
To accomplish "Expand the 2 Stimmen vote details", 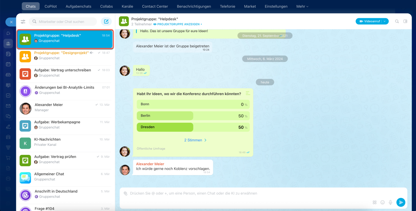I will 195,140.
